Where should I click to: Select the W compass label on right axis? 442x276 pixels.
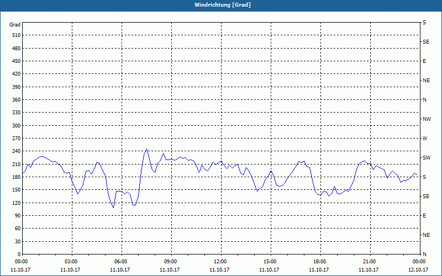coord(425,139)
